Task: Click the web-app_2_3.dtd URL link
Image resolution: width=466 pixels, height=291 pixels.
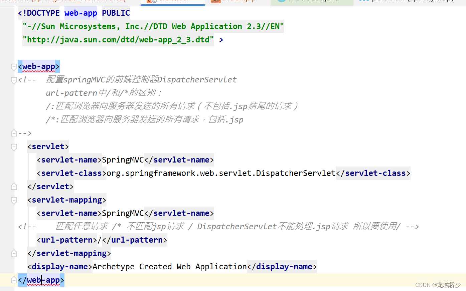Action: tap(118, 39)
